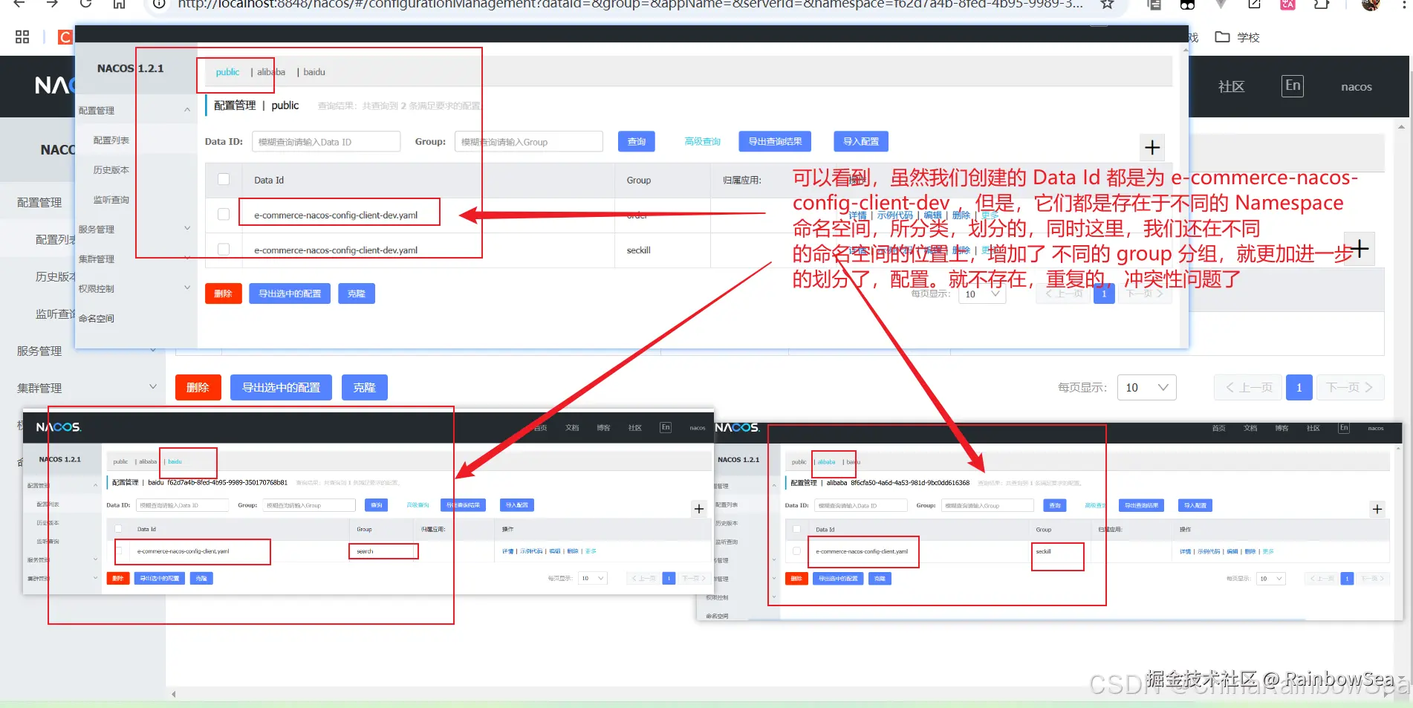
Task: Click 编辑 link in the alibaba screenshot row
Action: click(1232, 551)
